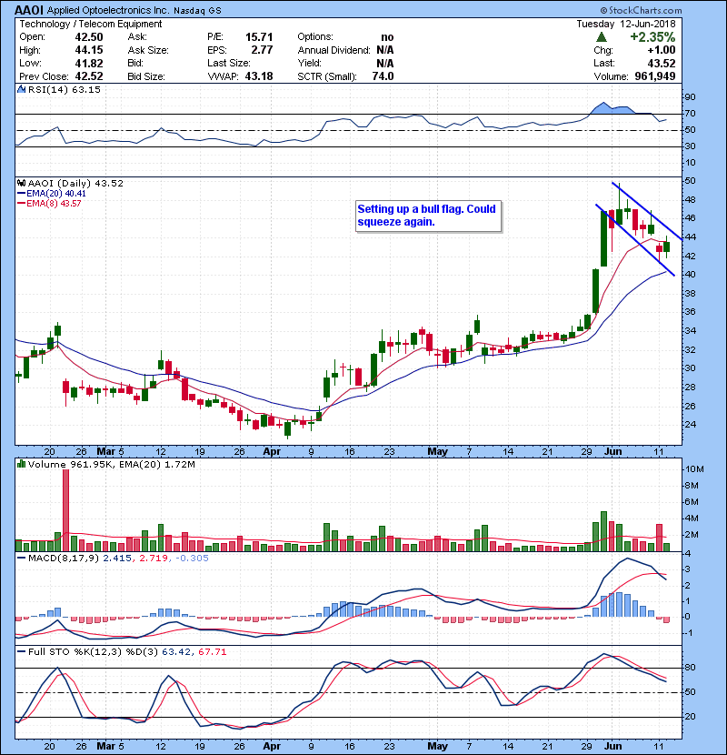Screen dimensions: 727x755
Task: Click the Chg value +1.00
Action: coord(661,50)
